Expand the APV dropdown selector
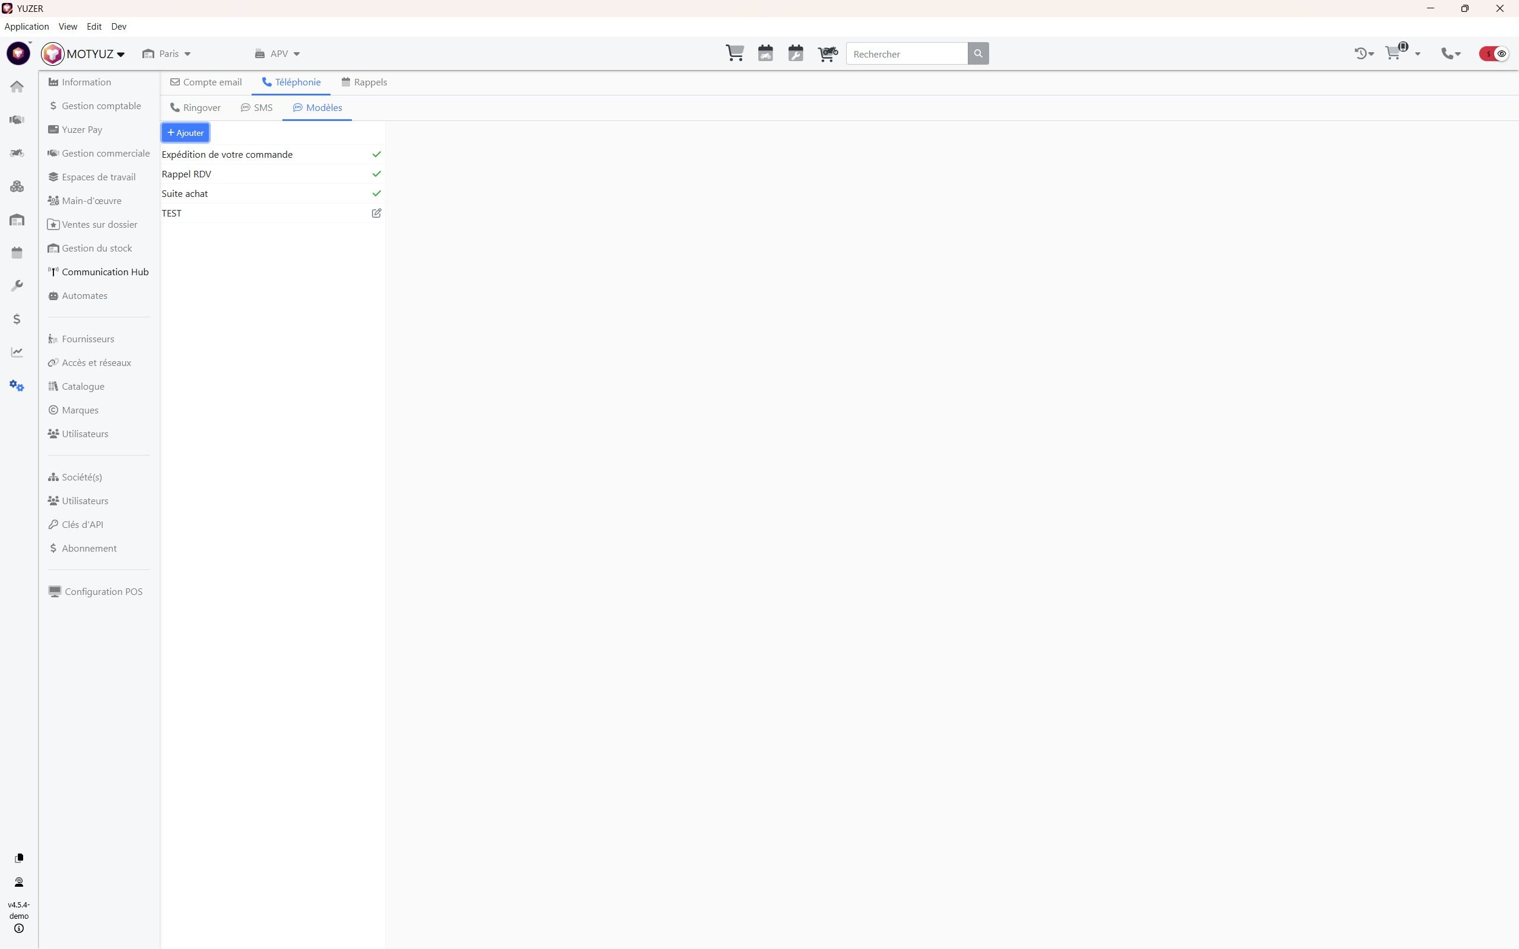 (x=278, y=54)
